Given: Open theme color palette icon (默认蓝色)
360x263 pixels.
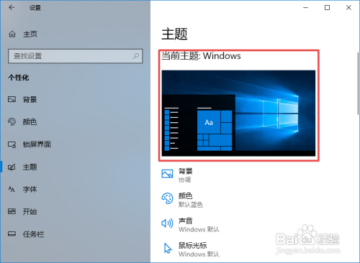Looking at the screenshot, I should (x=167, y=198).
